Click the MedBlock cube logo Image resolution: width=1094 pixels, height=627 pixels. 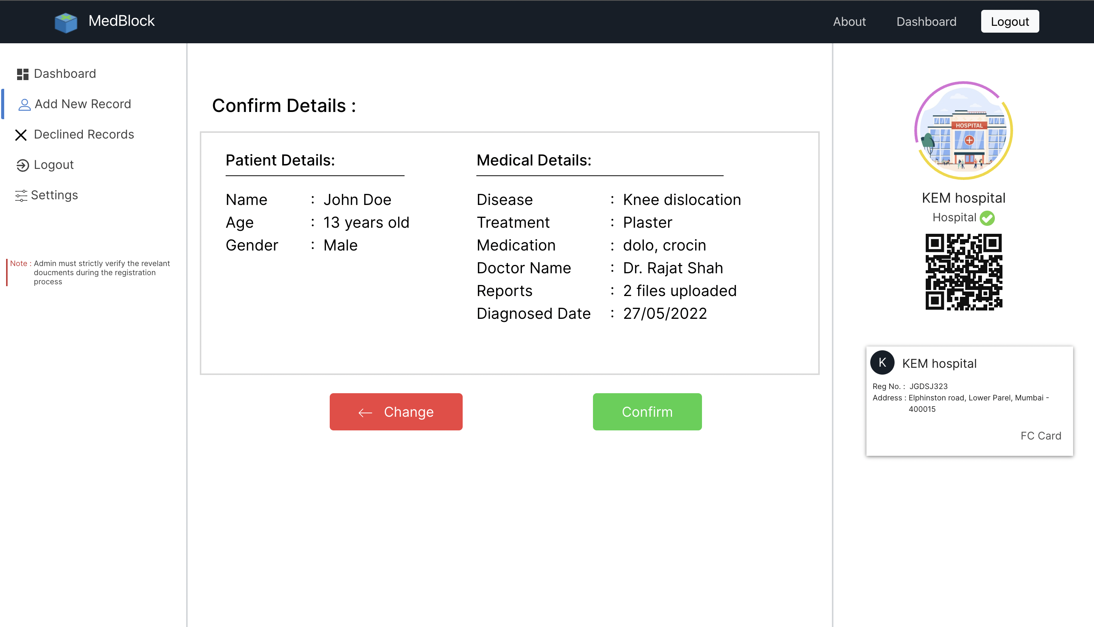point(65,22)
